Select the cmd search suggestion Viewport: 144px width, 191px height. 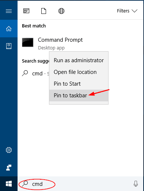click(x=35, y=74)
